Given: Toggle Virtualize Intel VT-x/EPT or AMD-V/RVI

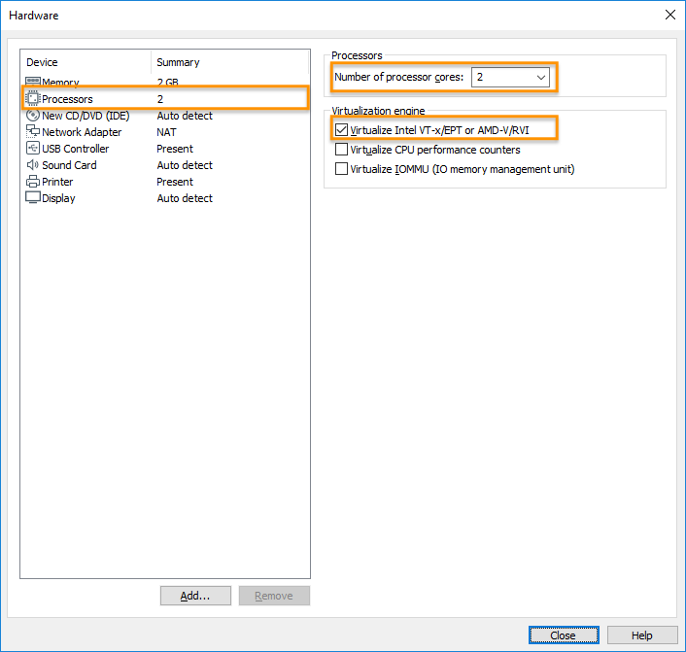Looking at the screenshot, I should tap(341, 130).
